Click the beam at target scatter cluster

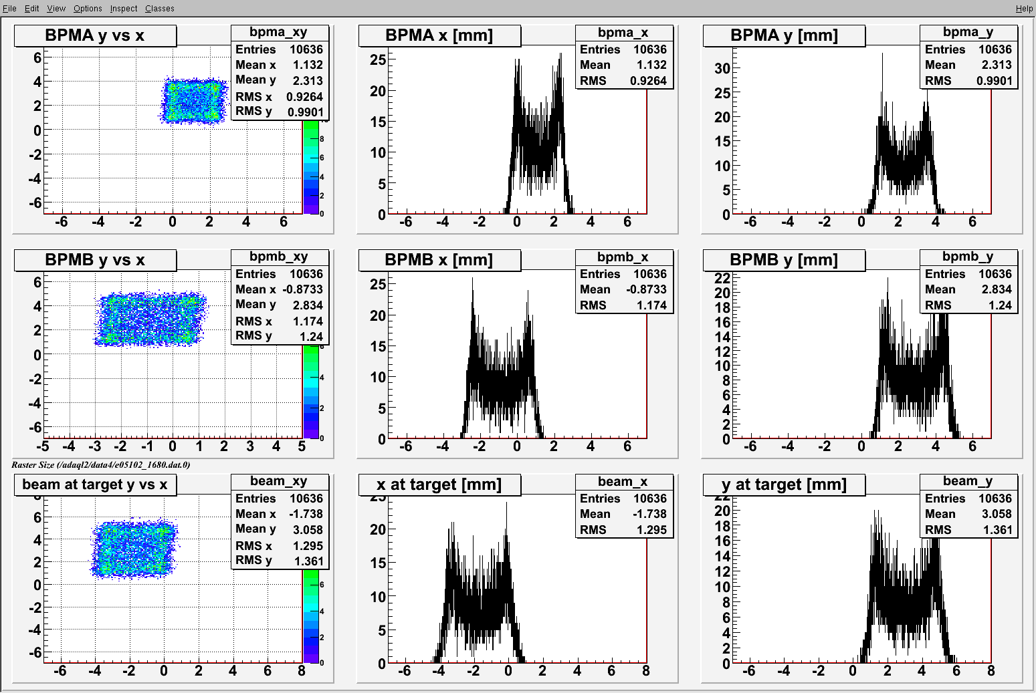pos(134,549)
